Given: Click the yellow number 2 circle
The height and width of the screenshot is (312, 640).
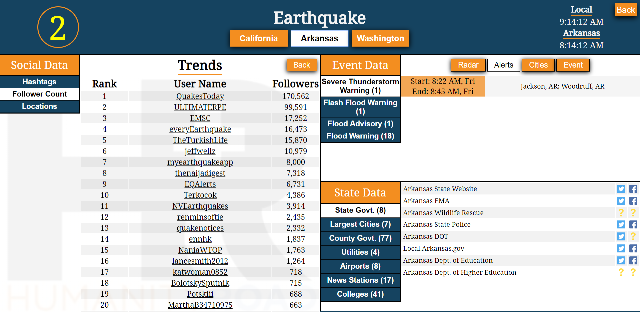Looking at the screenshot, I should point(58,27).
